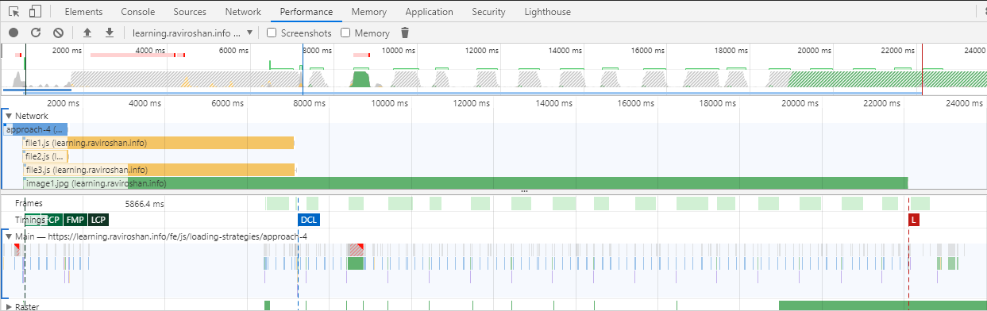Go to the Application tab
This screenshot has width=987, height=311.
coord(429,12)
